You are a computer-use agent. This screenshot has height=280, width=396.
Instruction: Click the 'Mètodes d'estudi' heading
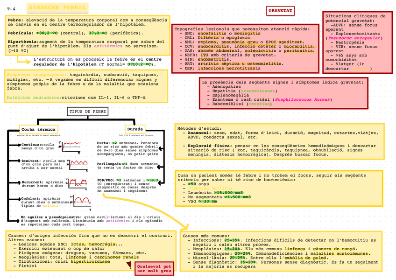pos(200,128)
